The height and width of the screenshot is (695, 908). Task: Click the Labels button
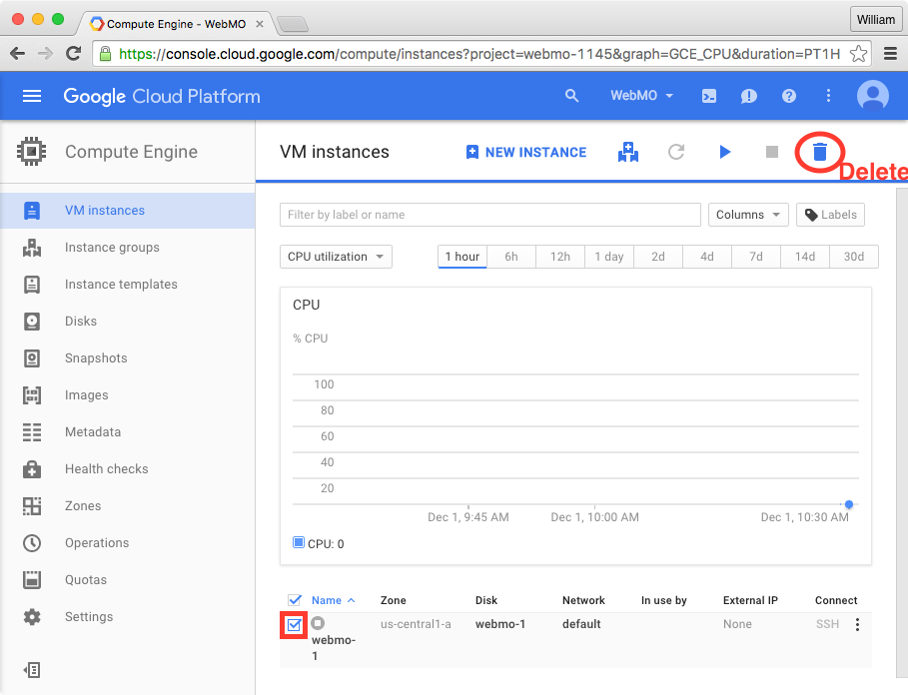[830, 215]
